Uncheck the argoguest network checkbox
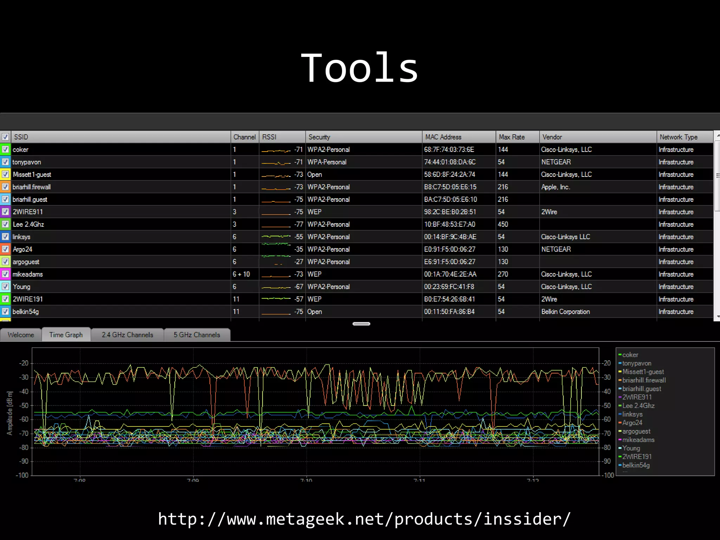Image resolution: width=720 pixels, height=540 pixels. (x=5, y=262)
